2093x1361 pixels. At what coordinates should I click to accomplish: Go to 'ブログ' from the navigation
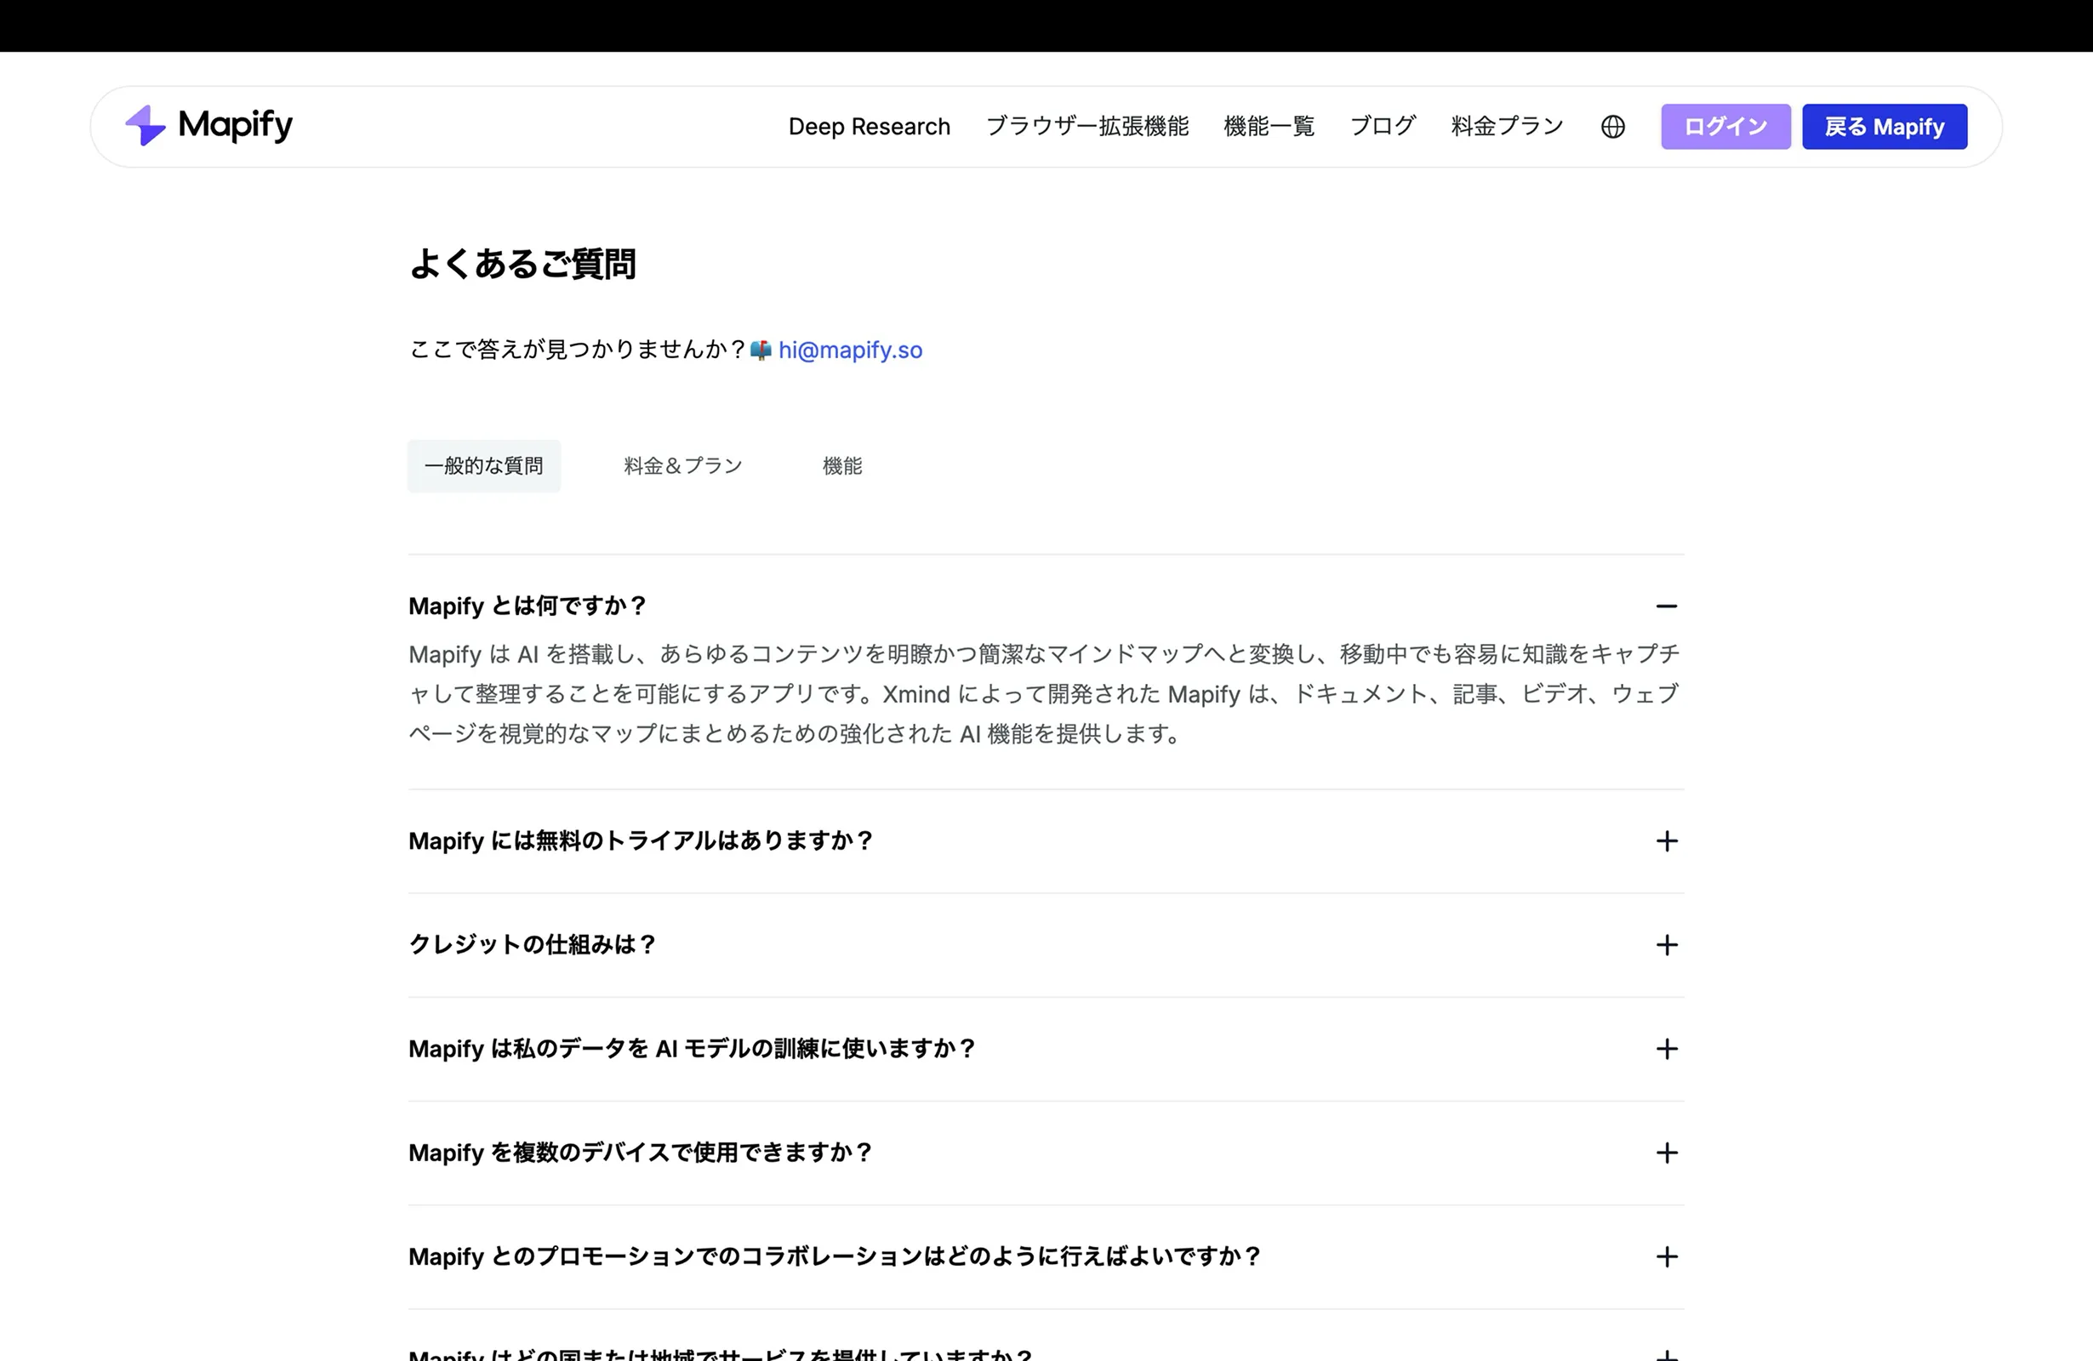point(1383,127)
